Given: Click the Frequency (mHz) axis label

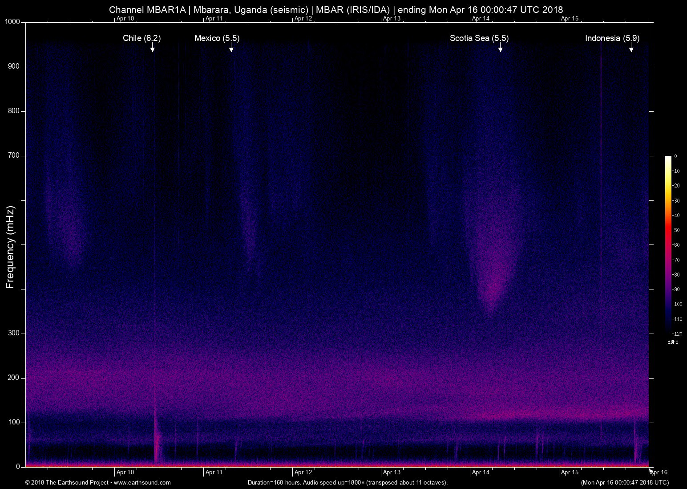Looking at the screenshot, I should point(10,247).
